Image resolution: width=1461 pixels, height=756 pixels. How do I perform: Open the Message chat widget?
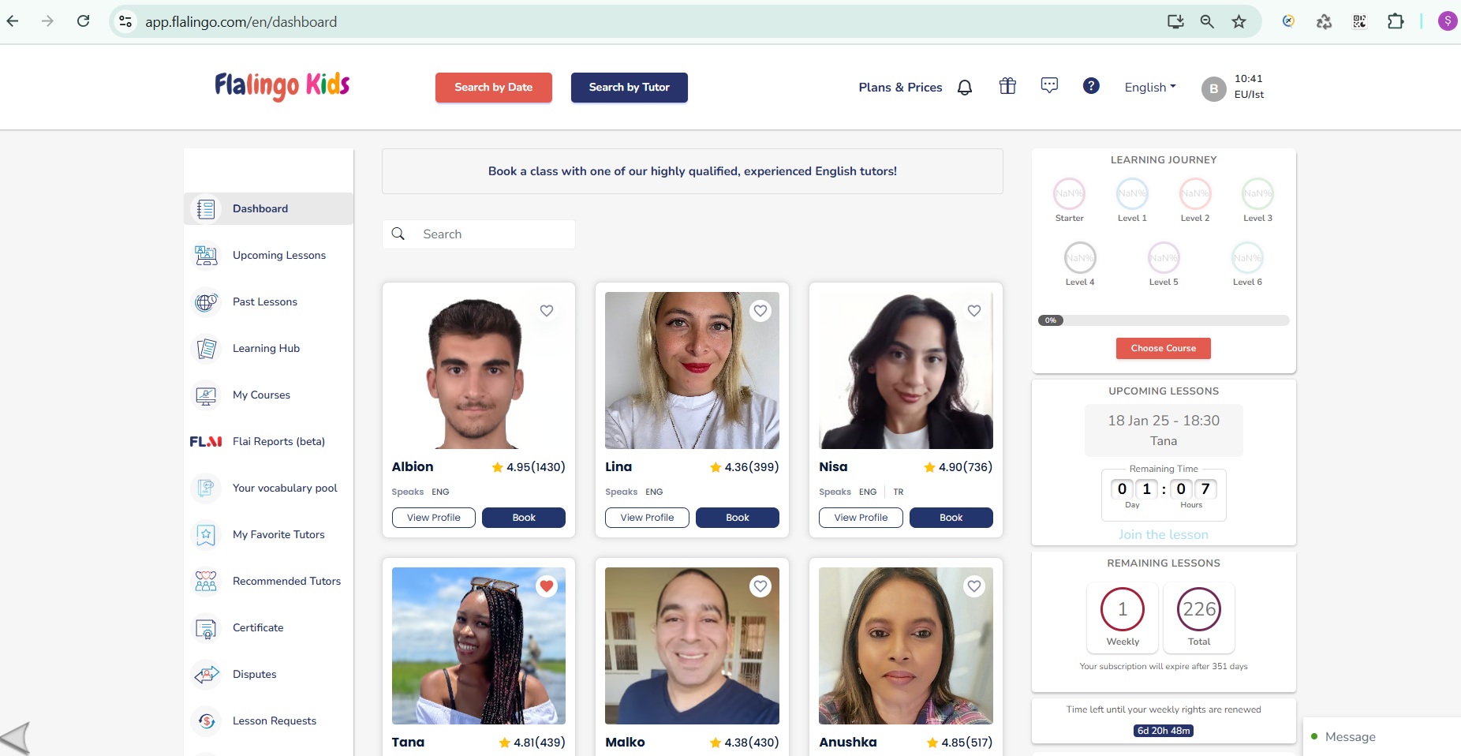click(x=1381, y=737)
